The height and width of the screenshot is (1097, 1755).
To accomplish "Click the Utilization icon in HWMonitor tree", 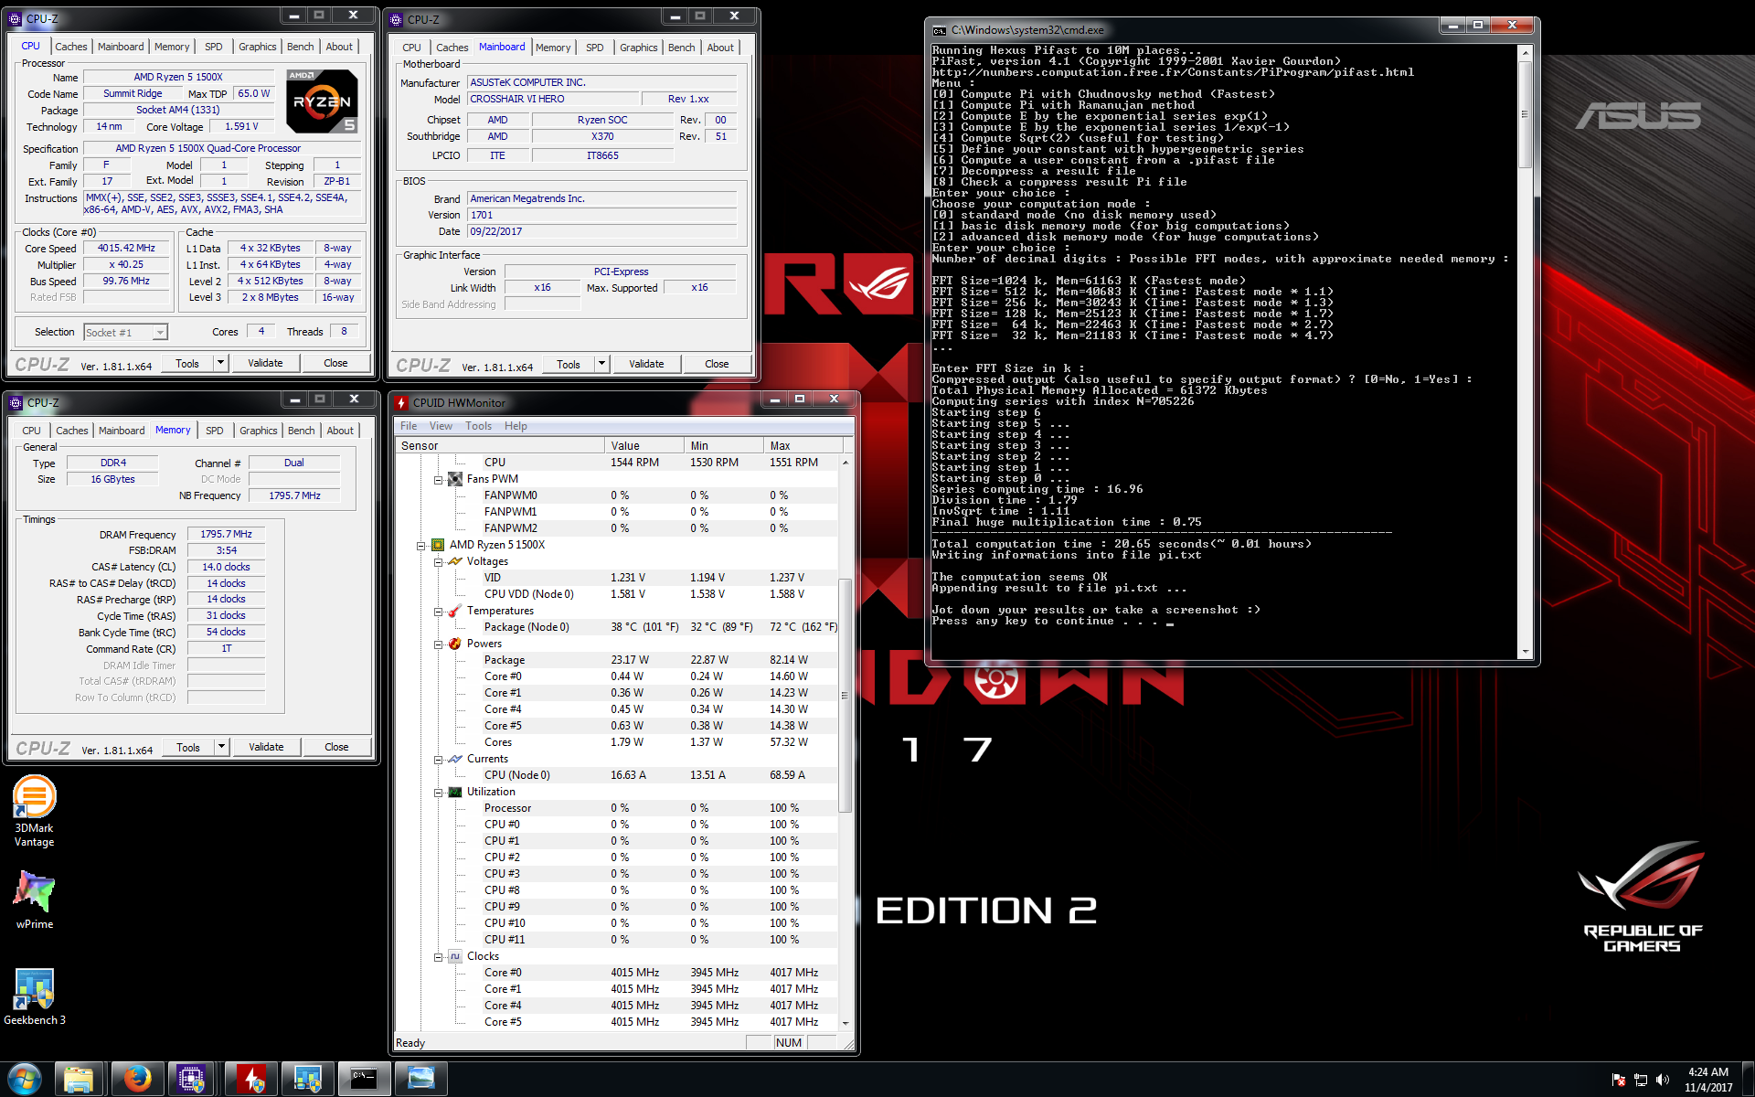I will click(455, 792).
